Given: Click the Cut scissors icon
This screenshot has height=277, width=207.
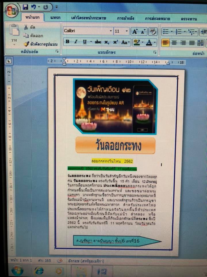Looking at the screenshot, I should 26,28.
